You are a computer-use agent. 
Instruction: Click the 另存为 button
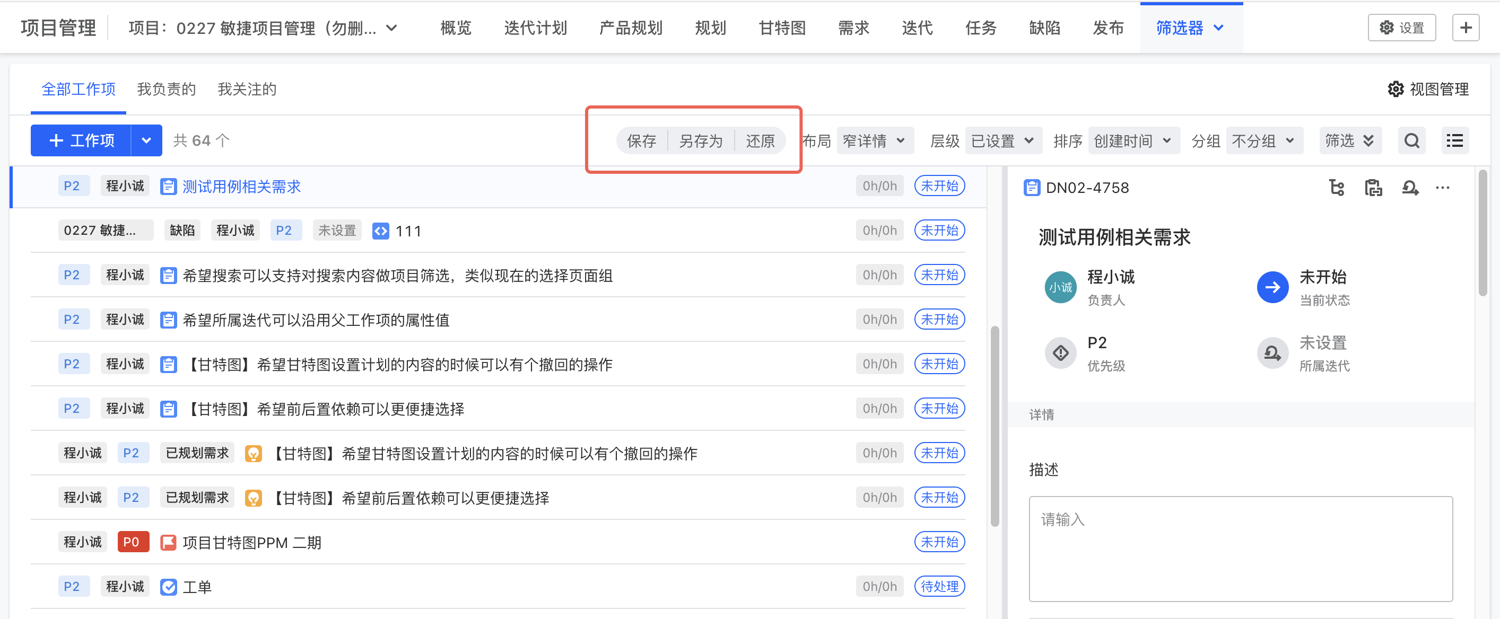[701, 141]
